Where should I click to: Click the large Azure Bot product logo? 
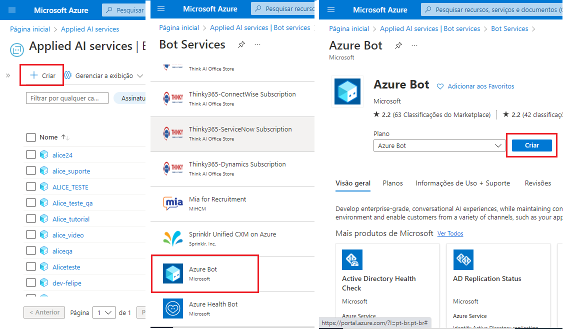tap(347, 91)
